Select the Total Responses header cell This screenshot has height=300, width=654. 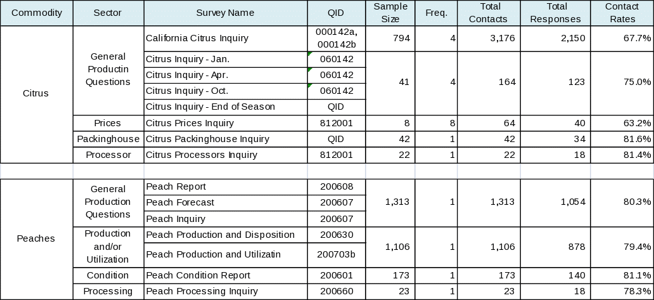[556, 13]
